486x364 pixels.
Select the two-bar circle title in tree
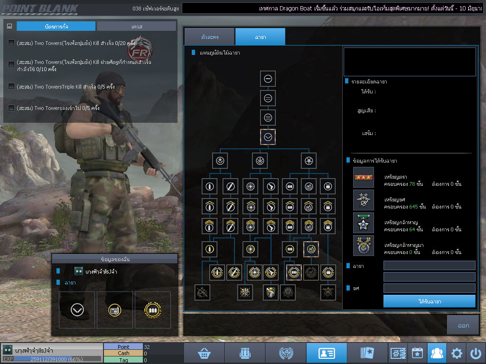(x=268, y=98)
